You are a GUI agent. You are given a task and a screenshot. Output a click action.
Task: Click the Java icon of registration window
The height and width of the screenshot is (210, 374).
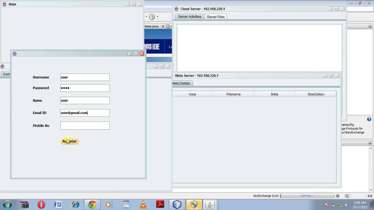coord(15,54)
